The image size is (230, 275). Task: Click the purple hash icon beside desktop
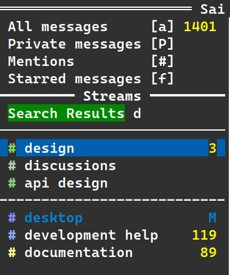tap(12, 217)
